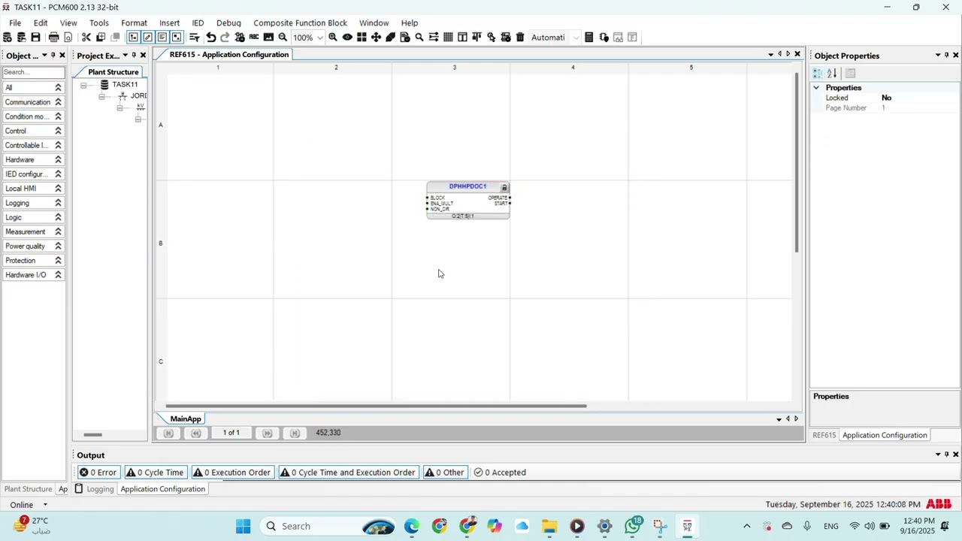Click the 0 Execution Order filter button
The image size is (962, 541).
(x=231, y=473)
